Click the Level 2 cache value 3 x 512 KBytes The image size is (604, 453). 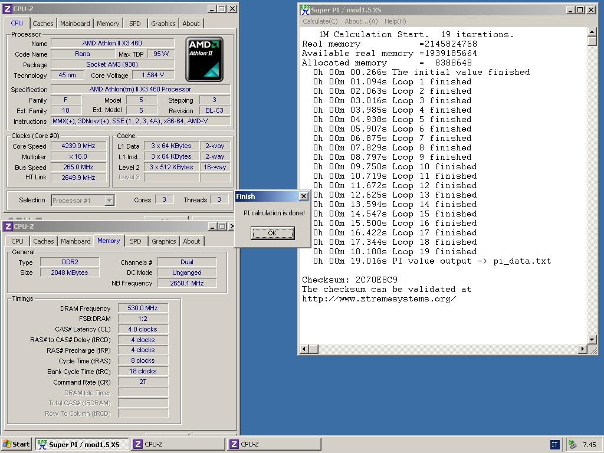172,167
